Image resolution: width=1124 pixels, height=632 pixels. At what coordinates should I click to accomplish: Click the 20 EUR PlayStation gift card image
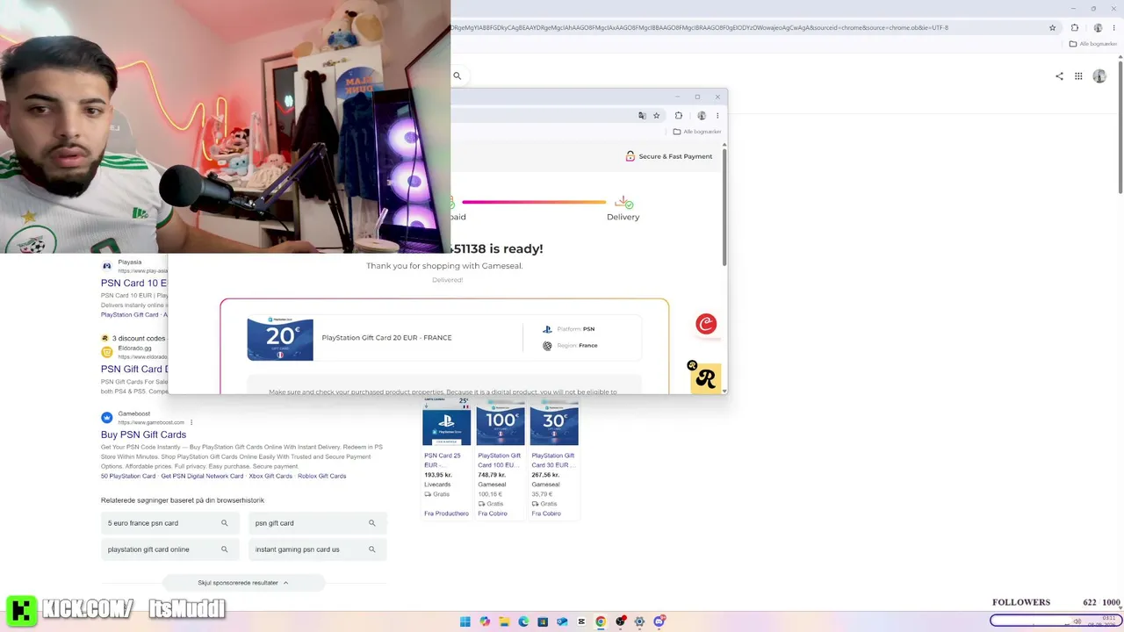[x=280, y=339]
